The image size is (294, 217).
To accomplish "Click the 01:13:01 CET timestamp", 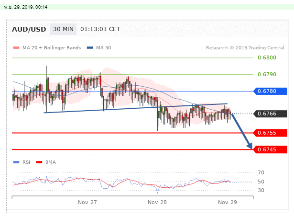I will click(x=100, y=29).
